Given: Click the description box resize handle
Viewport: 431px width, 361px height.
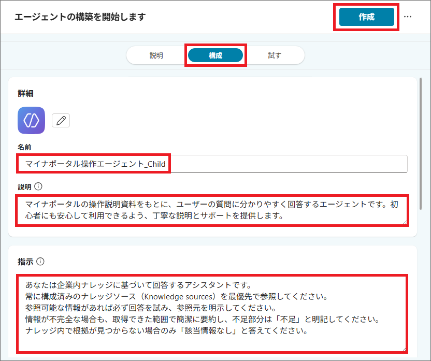Looking at the screenshot, I should coord(405,223).
